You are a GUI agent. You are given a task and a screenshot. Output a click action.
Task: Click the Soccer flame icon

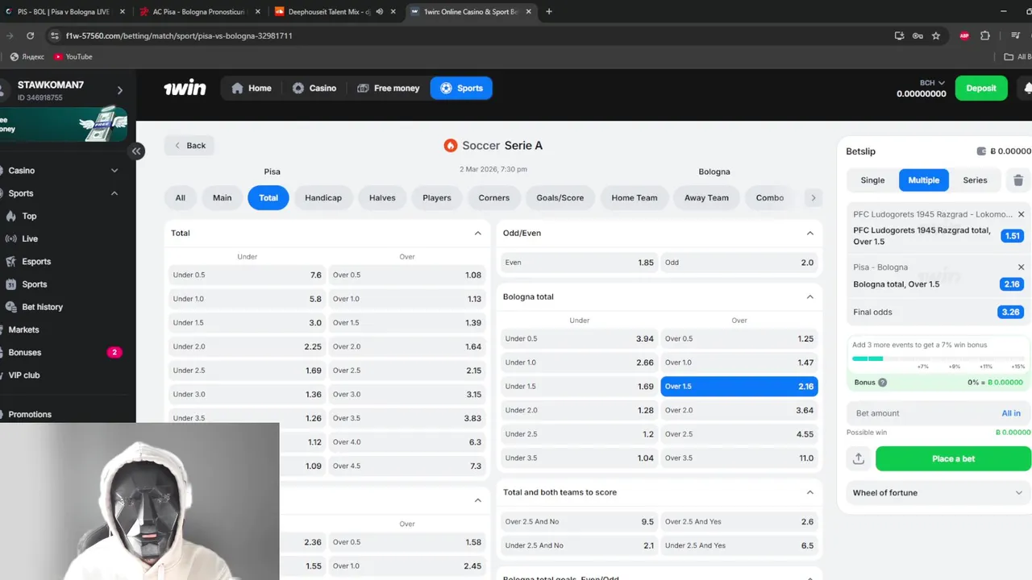(451, 146)
